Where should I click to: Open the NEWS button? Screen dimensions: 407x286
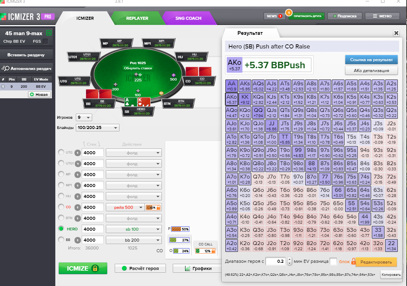275,16
